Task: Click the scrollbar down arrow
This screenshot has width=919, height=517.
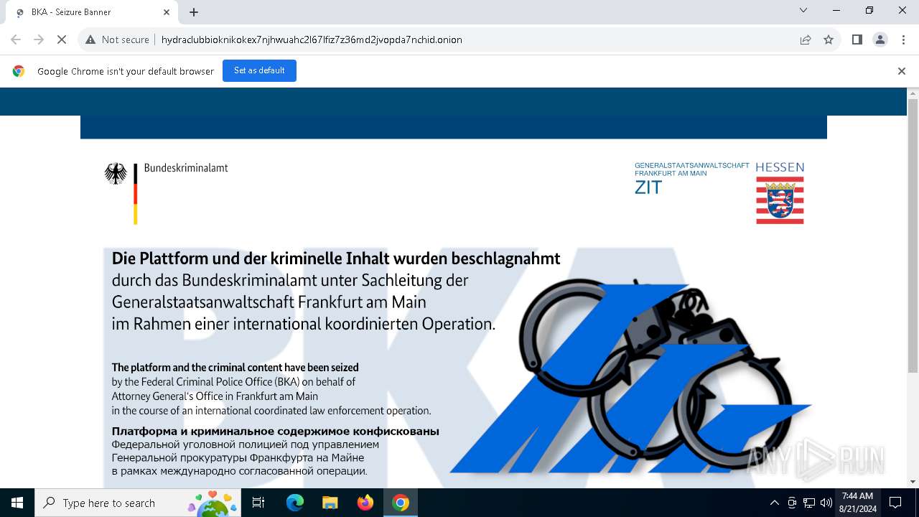Action: [x=913, y=482]
